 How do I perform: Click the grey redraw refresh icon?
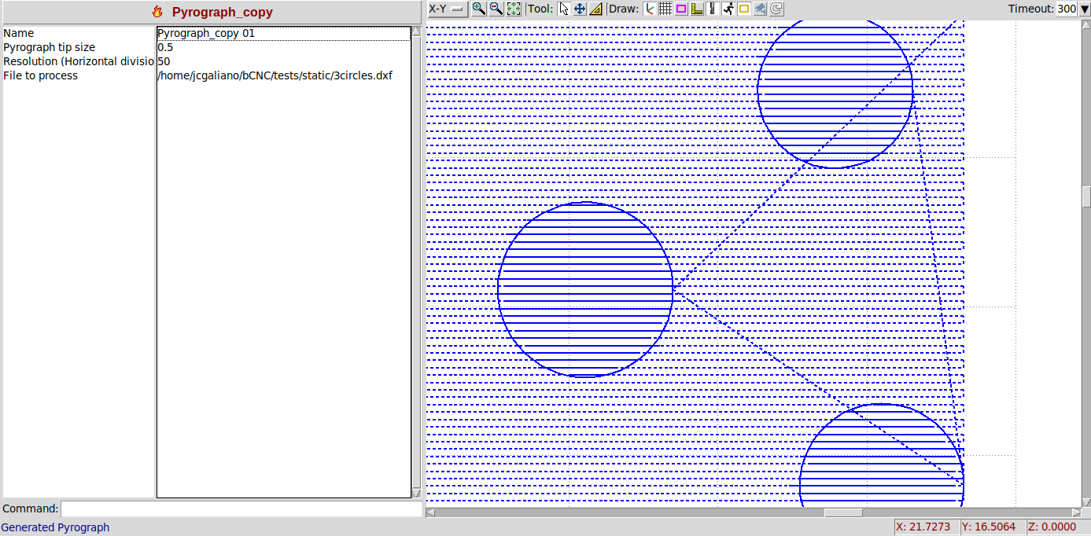(x=775, y=9)
